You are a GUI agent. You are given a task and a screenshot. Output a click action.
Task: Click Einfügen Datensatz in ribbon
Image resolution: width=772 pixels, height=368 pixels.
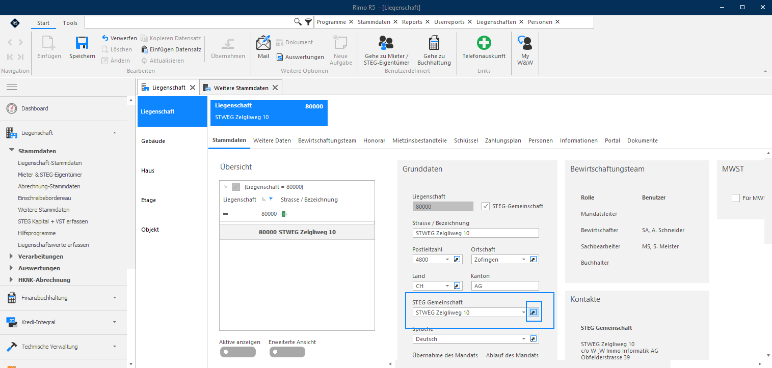coord(172,49)
